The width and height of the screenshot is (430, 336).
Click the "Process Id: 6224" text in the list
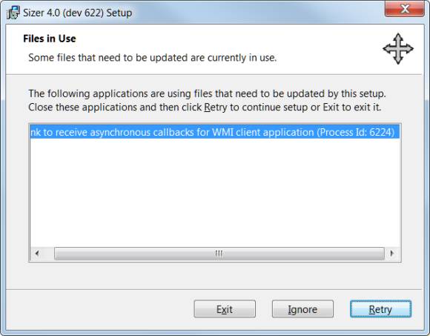pyautogui.click(x=355, y=132)
